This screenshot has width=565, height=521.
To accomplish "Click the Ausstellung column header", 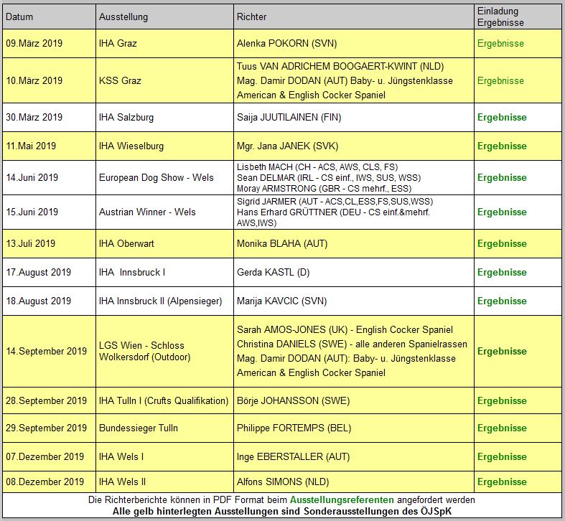I will pos(123,17).
